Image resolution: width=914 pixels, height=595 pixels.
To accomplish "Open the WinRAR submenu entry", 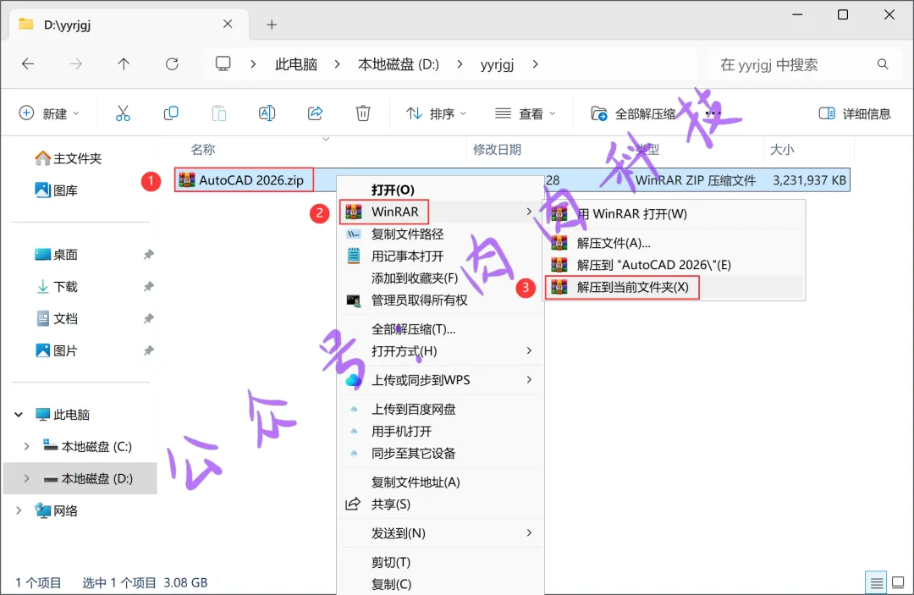I will (439, 212).
